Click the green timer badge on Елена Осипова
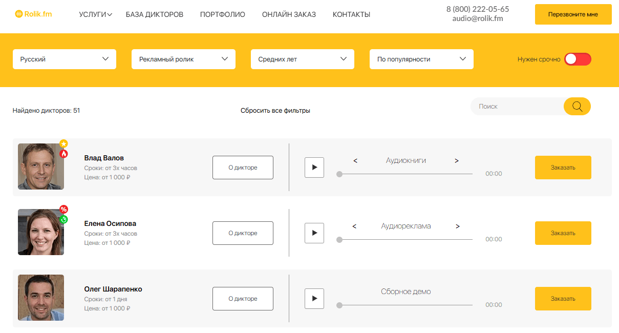This screenshot has height=333, width=619. click(64, 220)
